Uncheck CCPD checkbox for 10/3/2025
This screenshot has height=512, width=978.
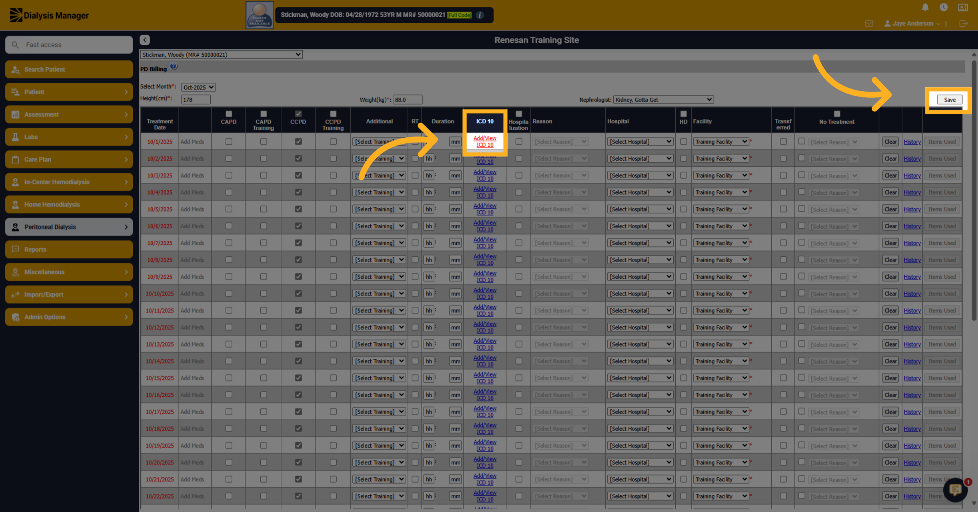click(x=298, y=175)
